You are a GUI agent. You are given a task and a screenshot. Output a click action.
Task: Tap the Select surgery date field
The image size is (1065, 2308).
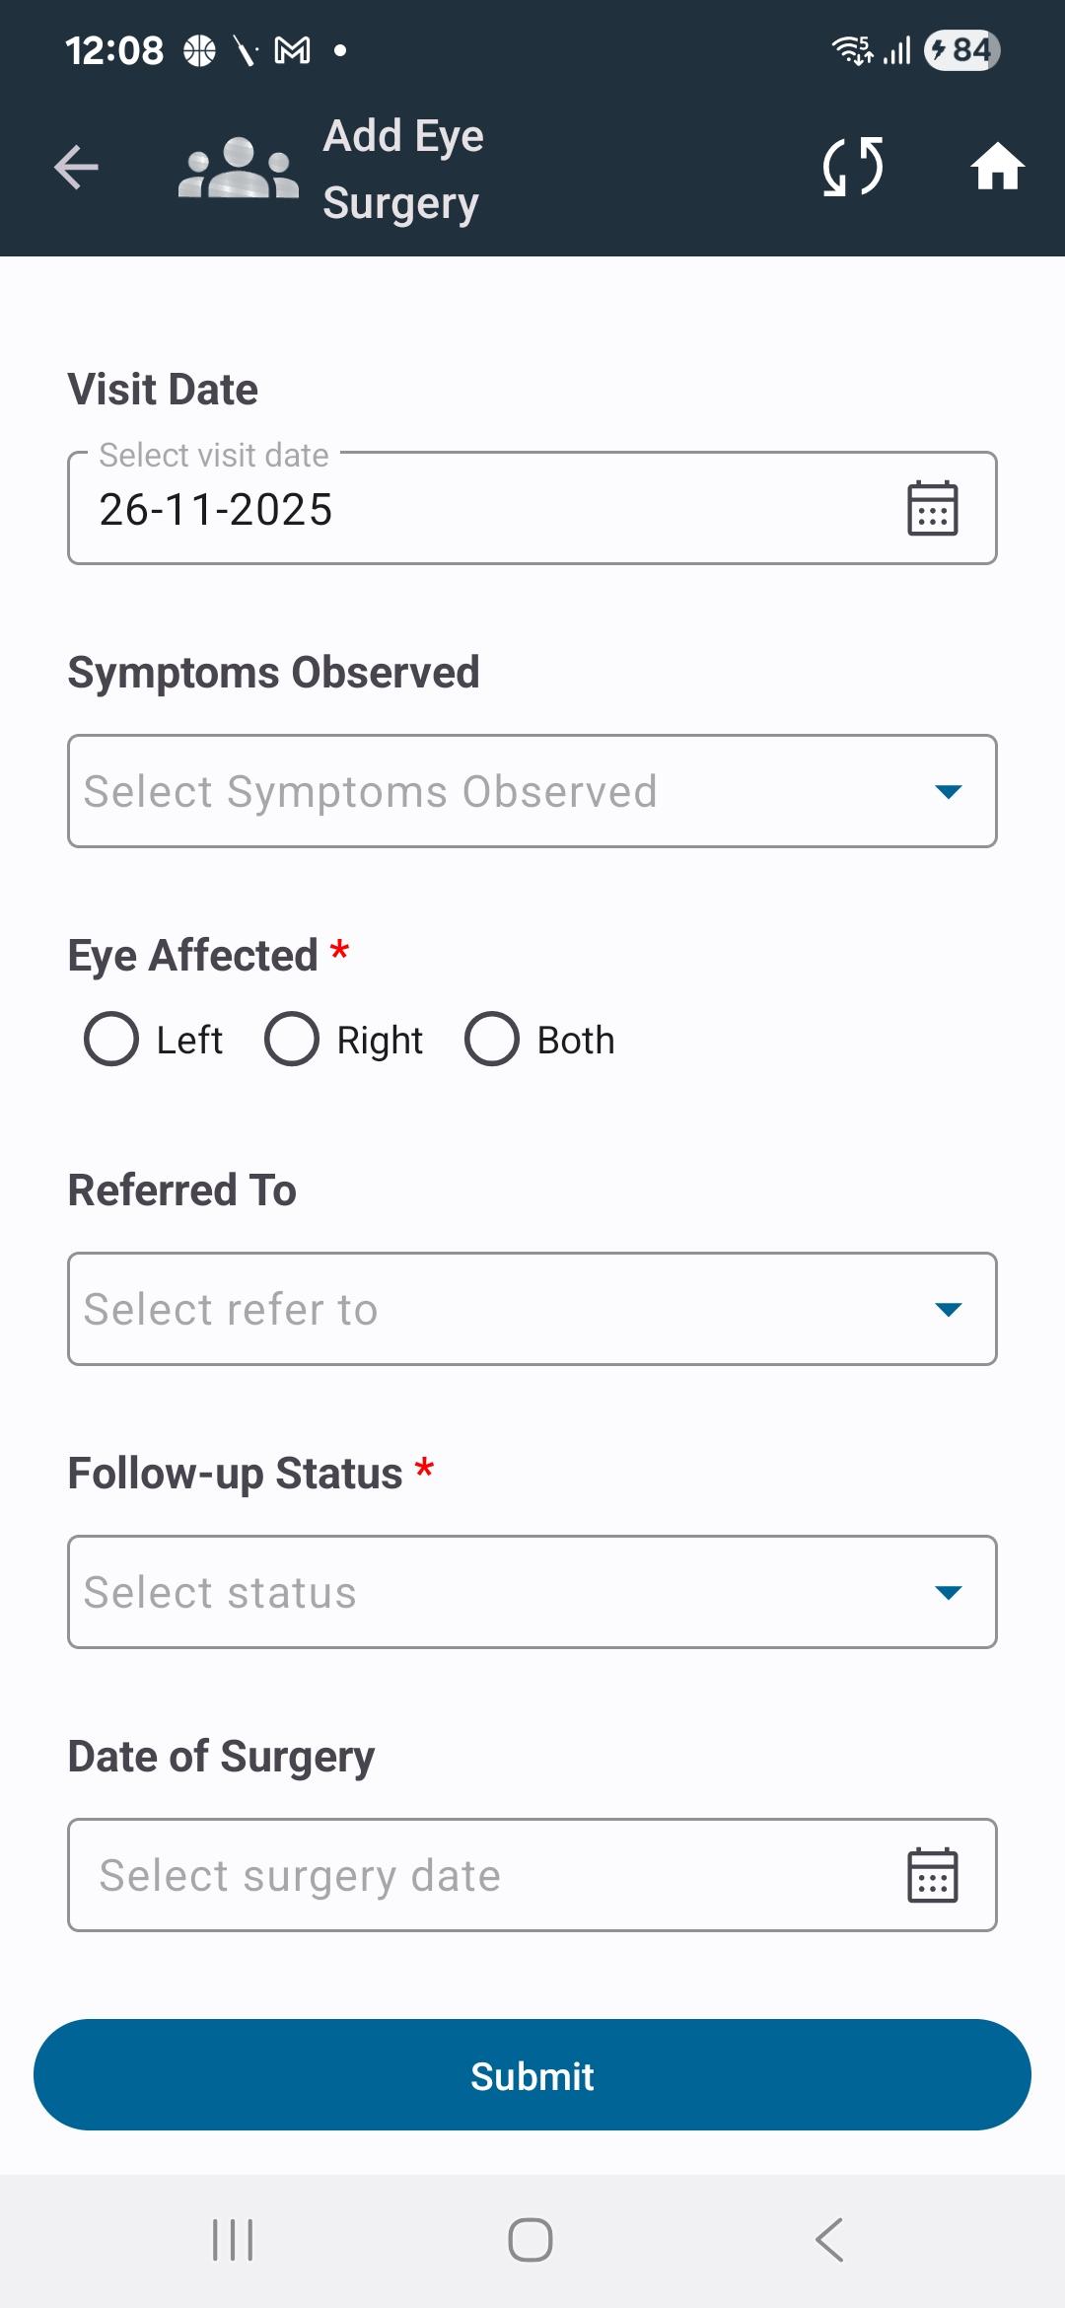click(473, 1875)
